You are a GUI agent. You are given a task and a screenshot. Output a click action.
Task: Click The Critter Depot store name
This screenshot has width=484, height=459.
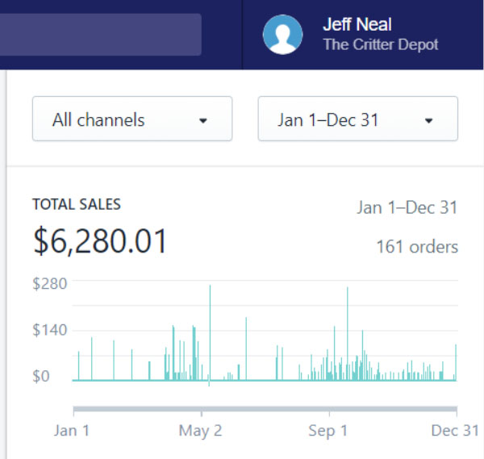(x=380, y=45)
